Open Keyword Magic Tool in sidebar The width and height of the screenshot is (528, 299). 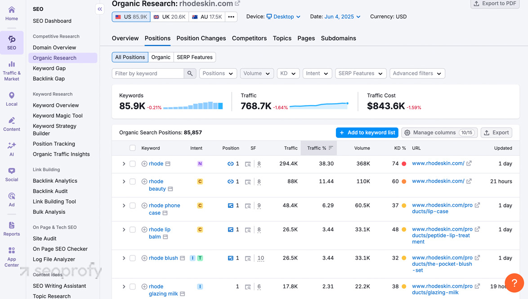[x=58, y=115]
